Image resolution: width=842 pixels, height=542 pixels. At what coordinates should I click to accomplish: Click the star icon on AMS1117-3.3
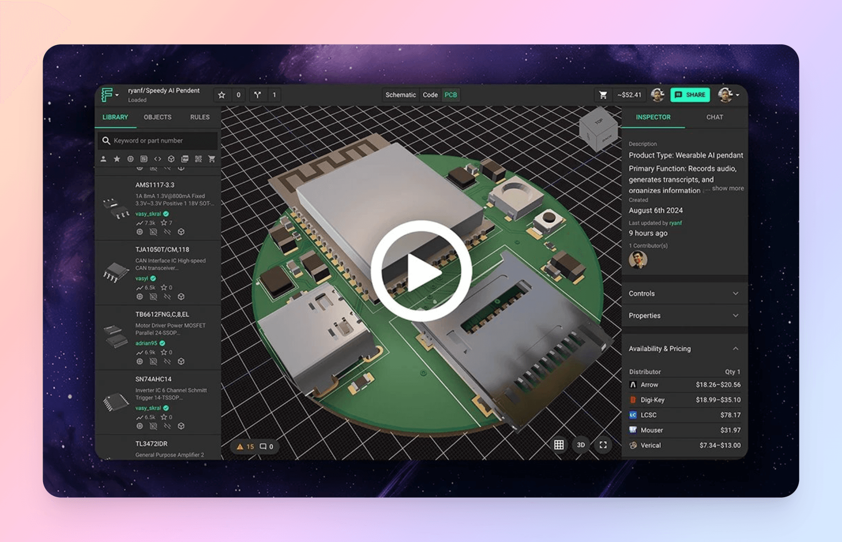(164, 223)
